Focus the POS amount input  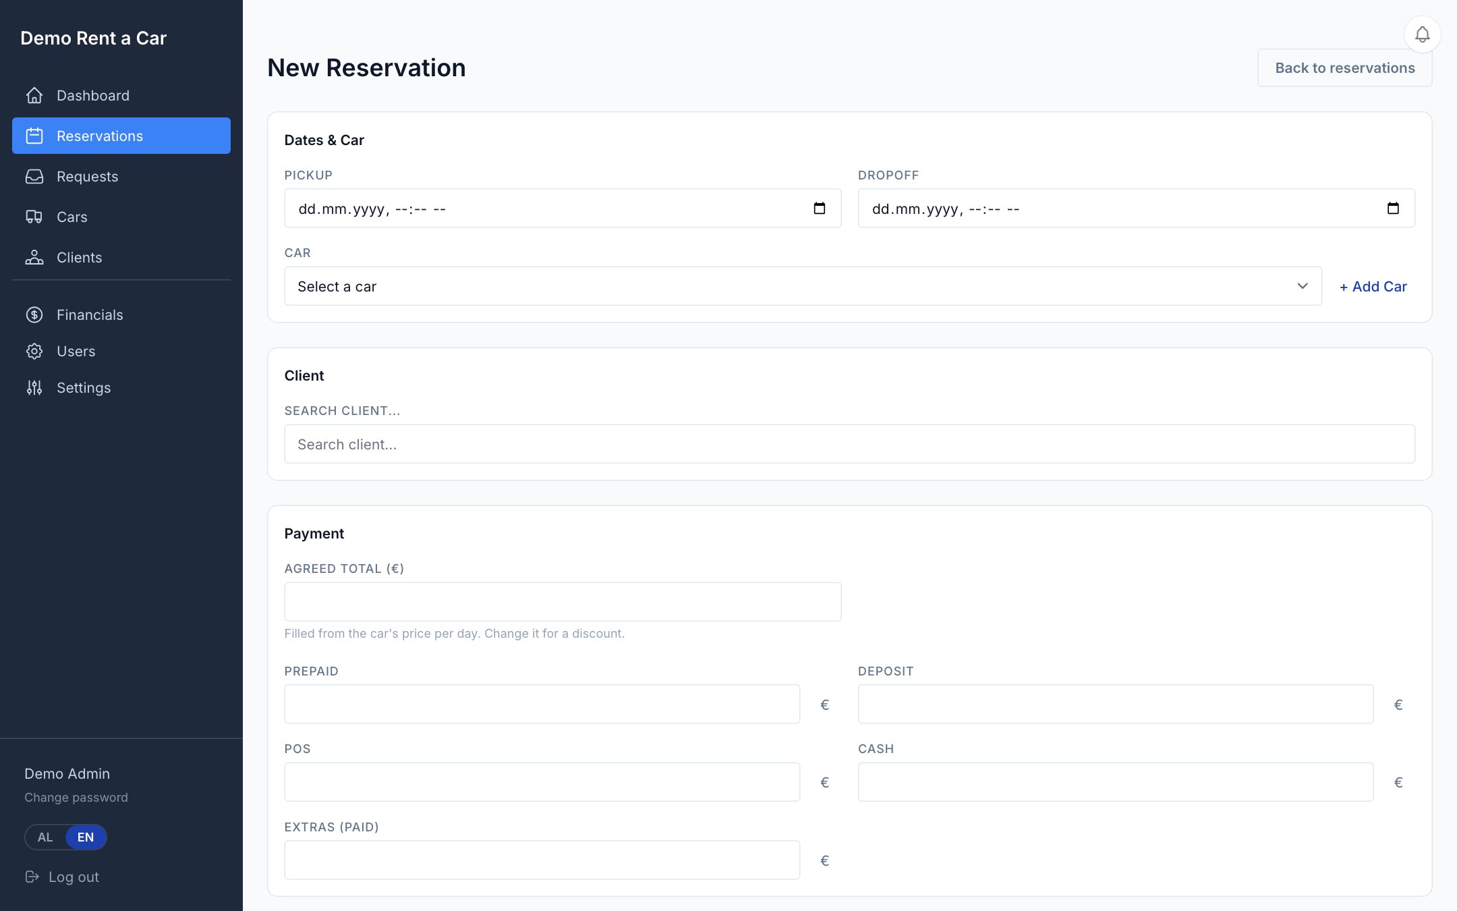(x=542, y=781)
